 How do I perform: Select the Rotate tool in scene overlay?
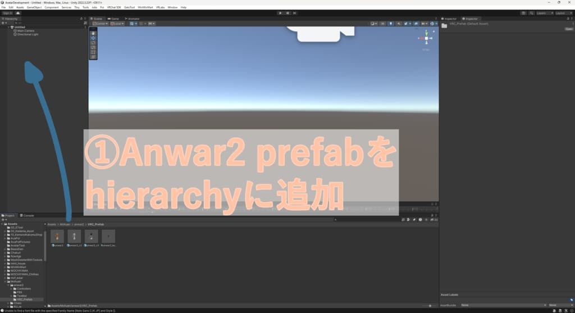coord(93,43)
